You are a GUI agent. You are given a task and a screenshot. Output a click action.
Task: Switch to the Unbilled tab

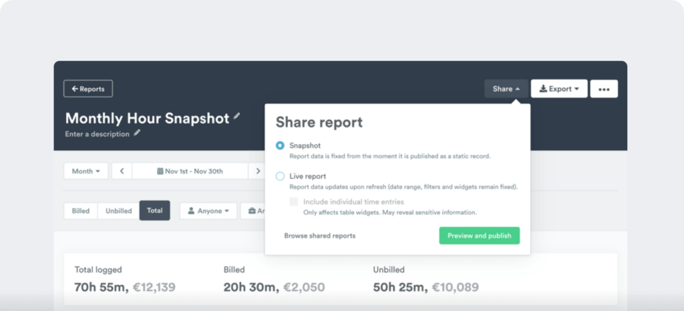(x=119, y=211)
